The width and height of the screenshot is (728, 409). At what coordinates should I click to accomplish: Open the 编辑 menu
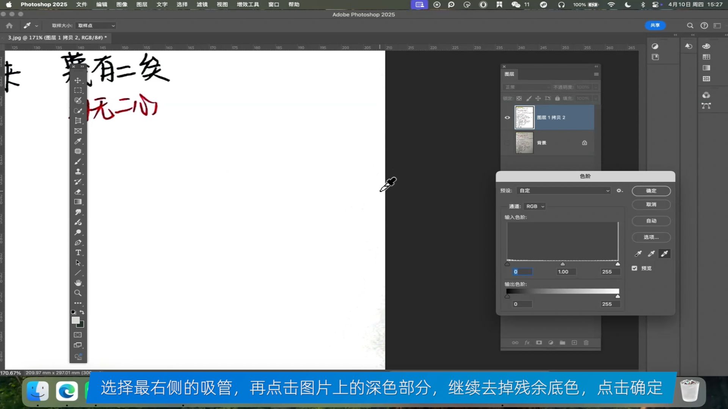click(102, 5)
